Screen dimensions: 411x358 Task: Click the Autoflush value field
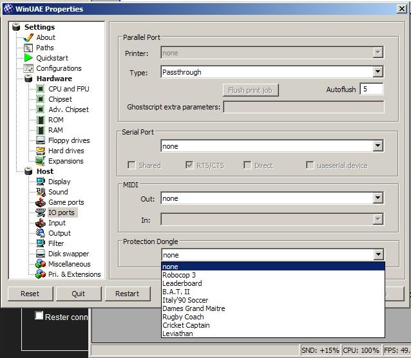372,89
